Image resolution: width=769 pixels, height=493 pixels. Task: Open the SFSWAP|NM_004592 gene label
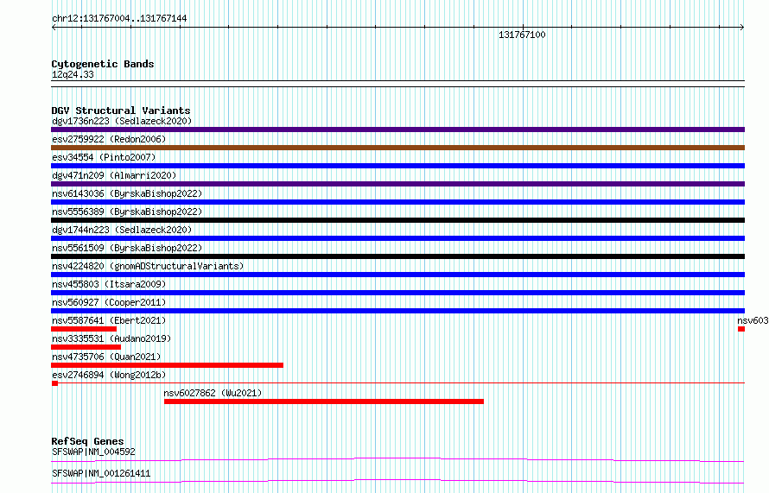click(93, 452)
